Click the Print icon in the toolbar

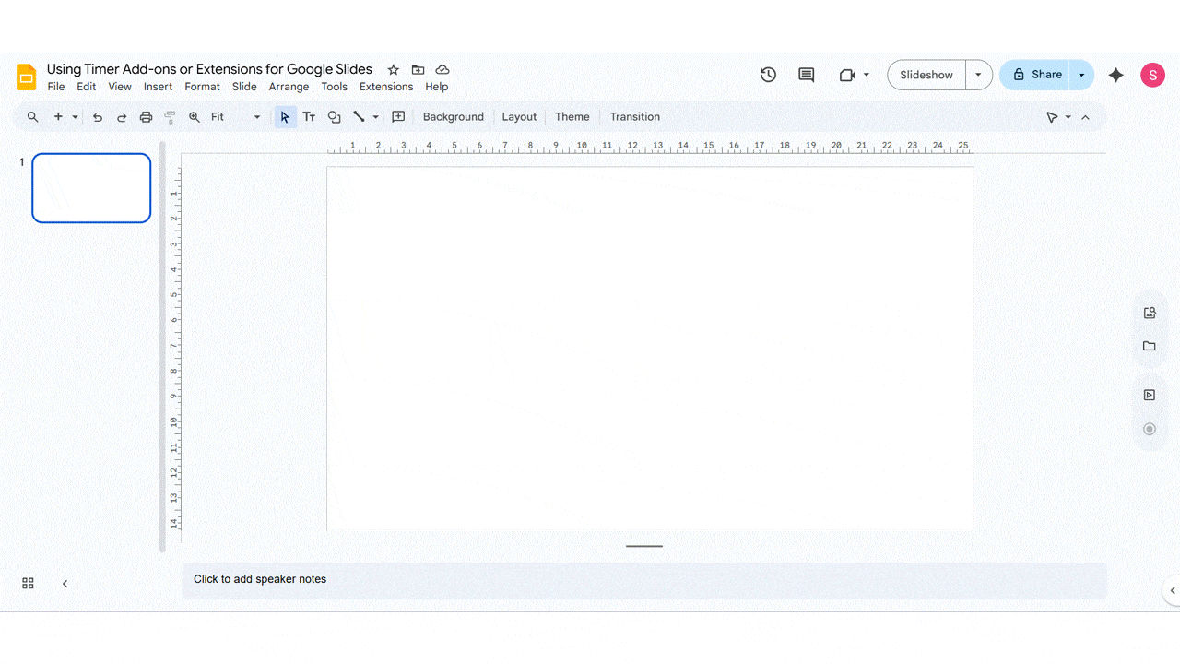146,117
